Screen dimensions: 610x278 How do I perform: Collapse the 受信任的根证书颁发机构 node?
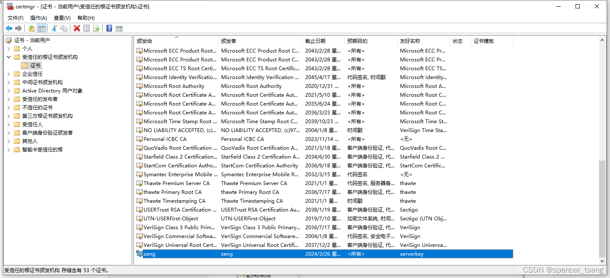[8, 57]
